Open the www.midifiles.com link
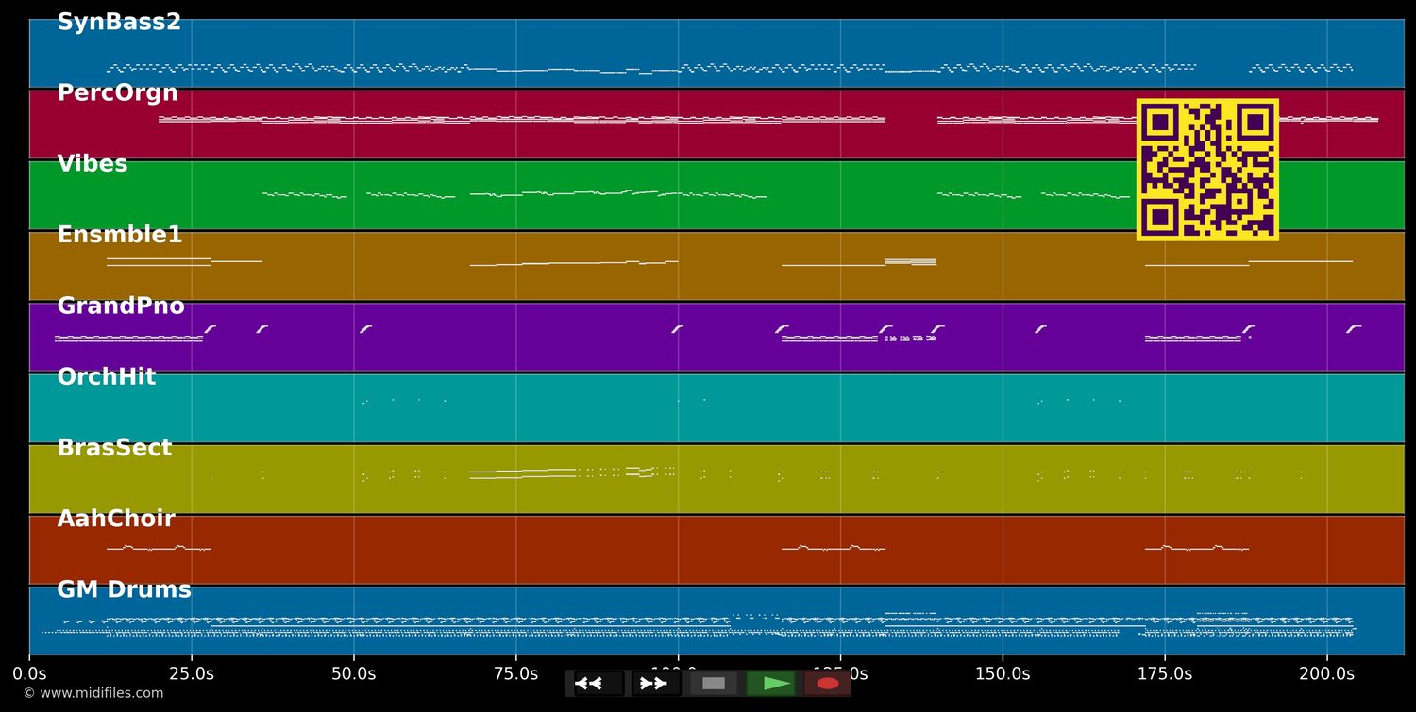The height and width of the screenshot is (712, 1416). pos(93,694)
